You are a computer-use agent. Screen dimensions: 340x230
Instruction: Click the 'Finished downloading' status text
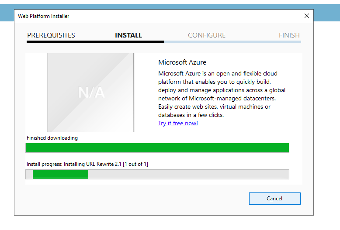[52, 138]
